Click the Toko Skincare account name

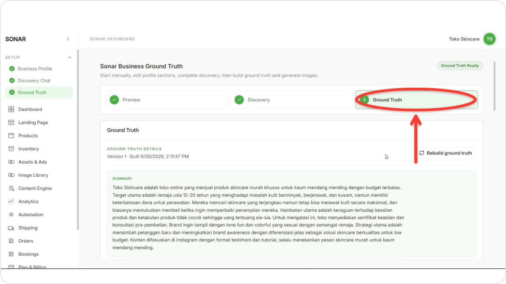[464, 39]
